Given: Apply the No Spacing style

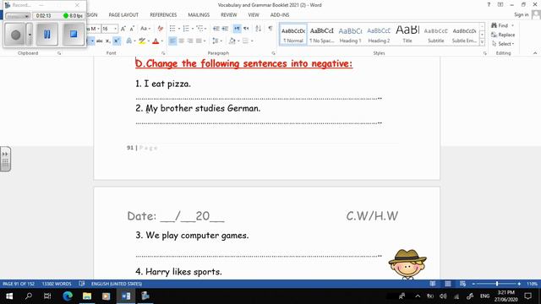Looking at the screenshot, I should pyautogui.click(x=321, y=35).
